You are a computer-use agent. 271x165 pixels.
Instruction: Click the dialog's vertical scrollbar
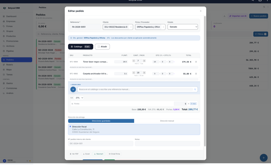coord(205,81)
